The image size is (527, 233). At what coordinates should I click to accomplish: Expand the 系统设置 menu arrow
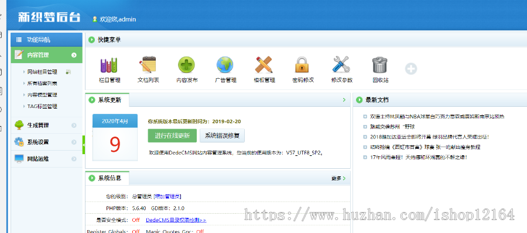[74, 142]
